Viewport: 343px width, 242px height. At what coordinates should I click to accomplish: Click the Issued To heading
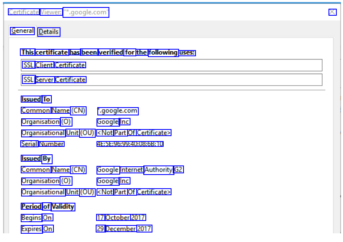pyautogui.click(x=36, y=99)
